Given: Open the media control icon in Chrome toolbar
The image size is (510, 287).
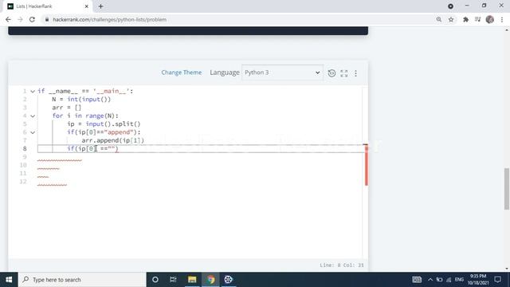Looking at the screenshot, I should click(x=477, y=19).
